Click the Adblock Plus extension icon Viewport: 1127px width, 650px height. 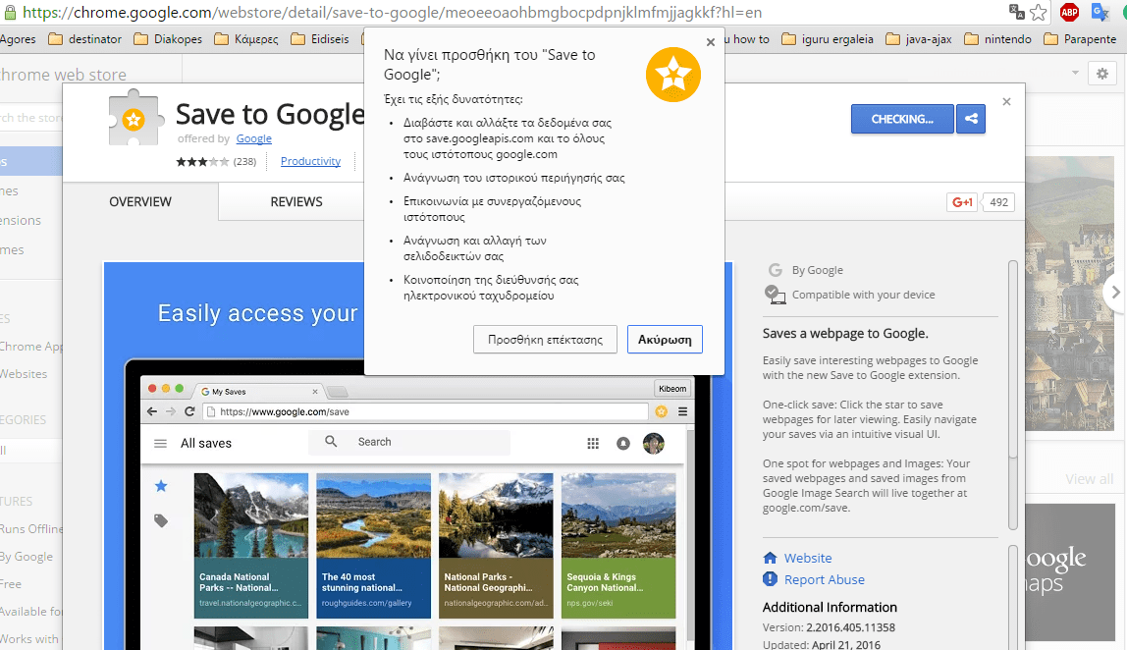pyautogui.click(x=1069, y=13)
